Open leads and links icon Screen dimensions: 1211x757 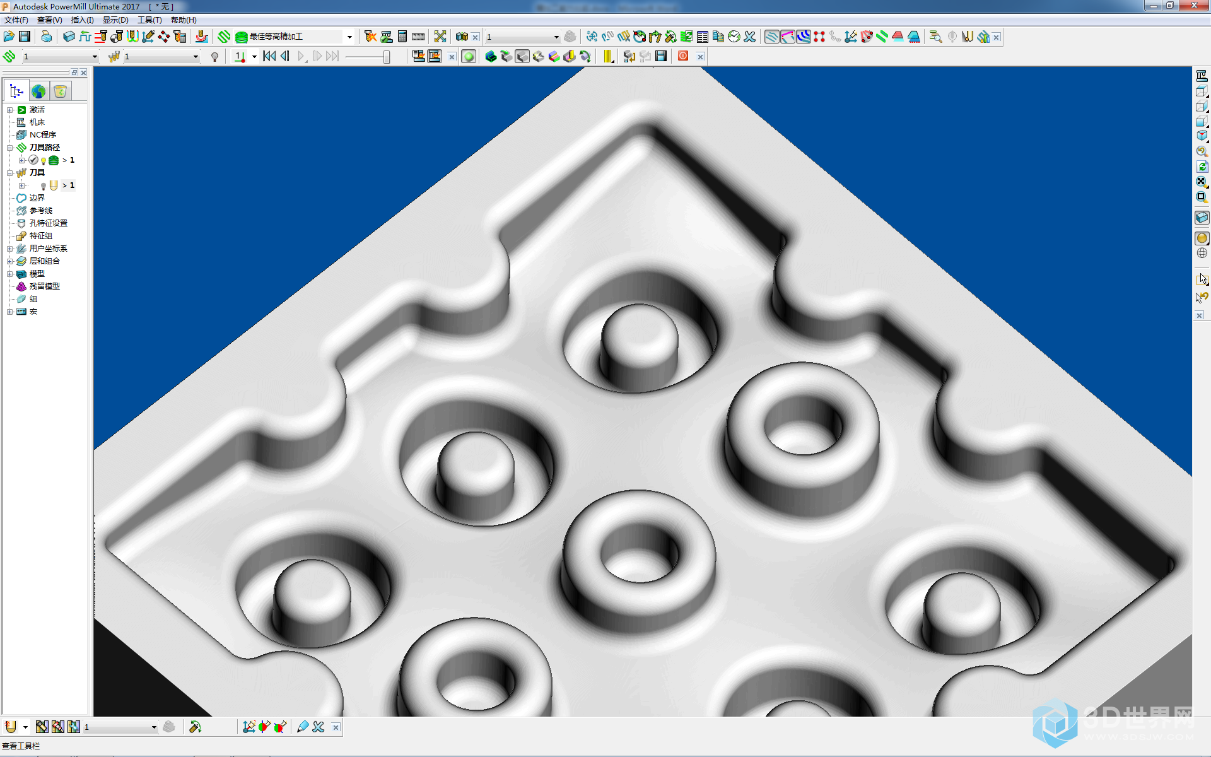pyautogui.click(x=132, y=37)
